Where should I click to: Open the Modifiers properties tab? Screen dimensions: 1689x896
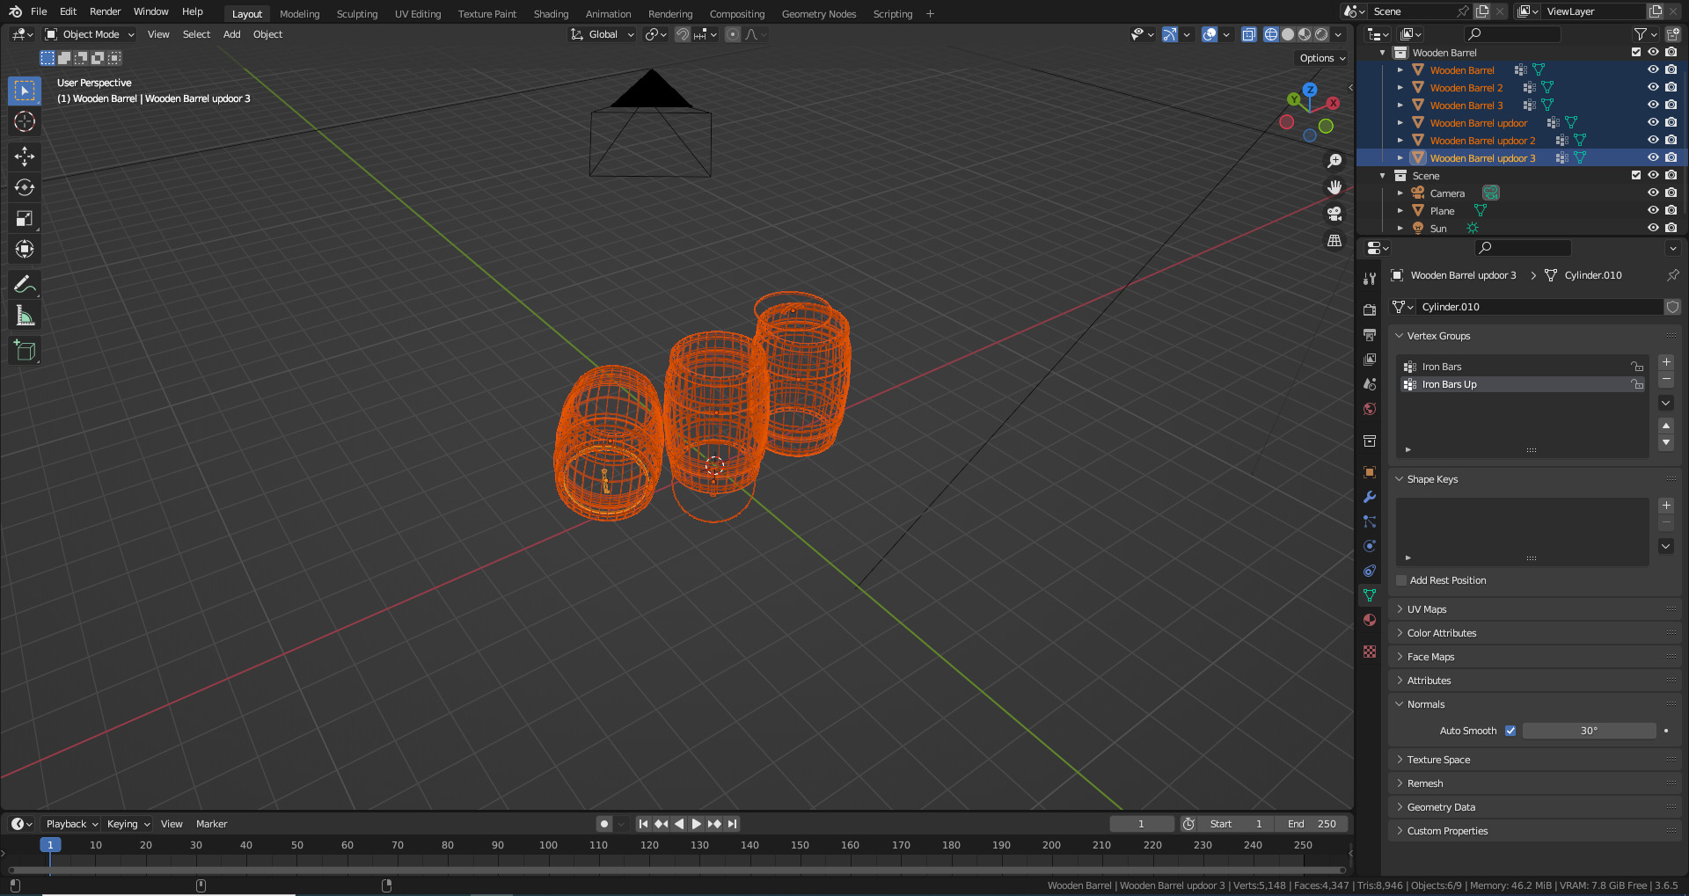(1370, 497)
